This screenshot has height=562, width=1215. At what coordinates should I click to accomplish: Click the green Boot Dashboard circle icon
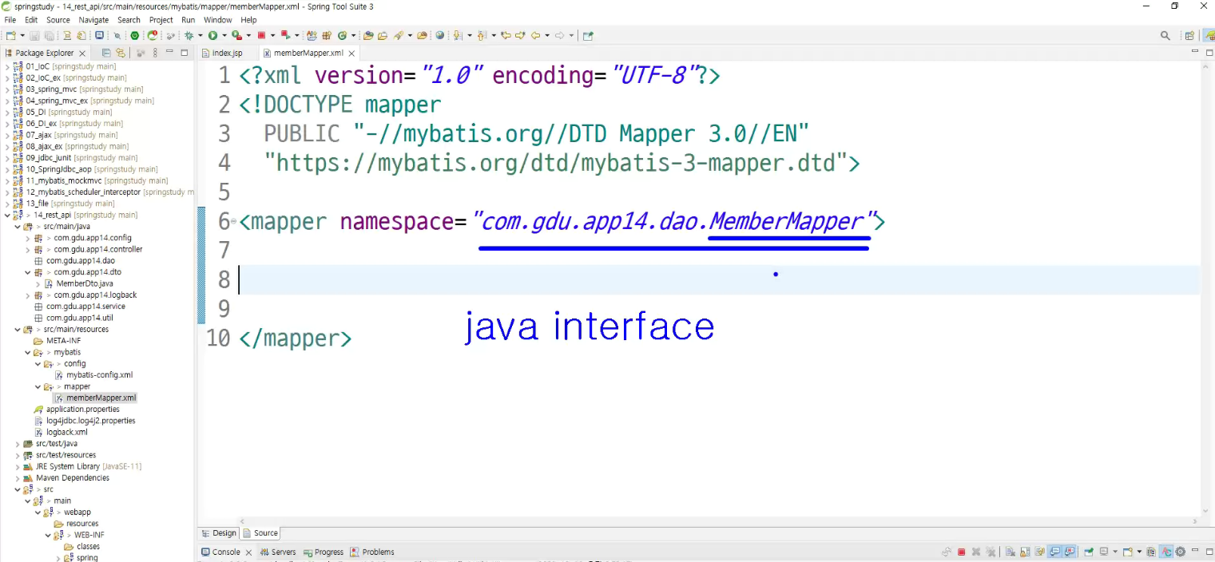pos(134,35)
